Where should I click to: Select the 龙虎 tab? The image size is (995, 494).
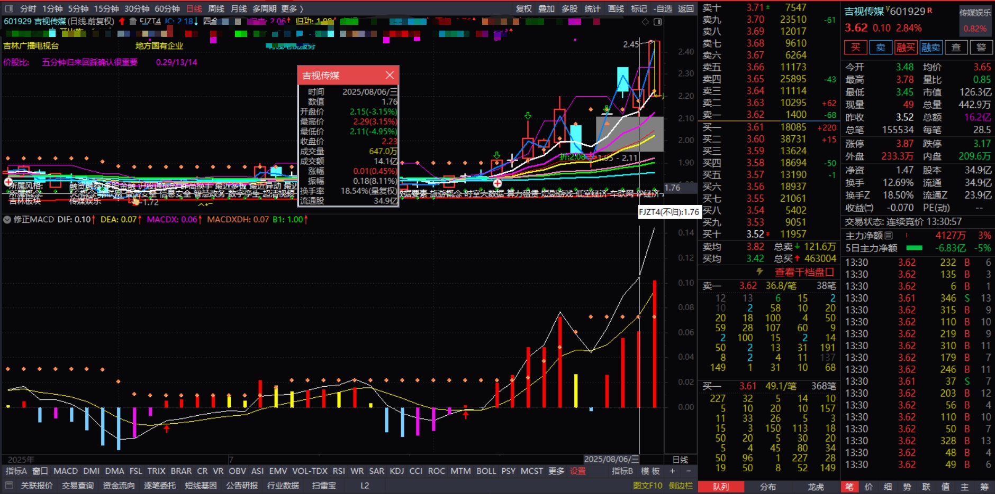816,487
